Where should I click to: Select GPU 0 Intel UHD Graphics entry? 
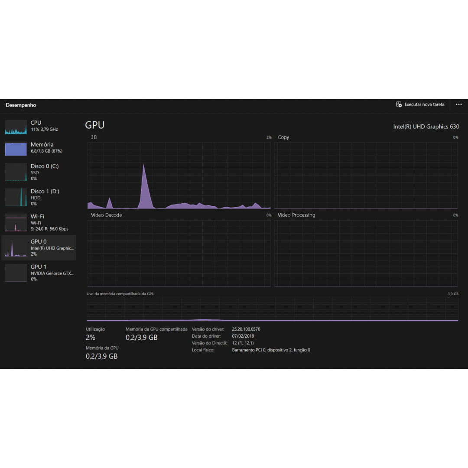click(x=39, y=247)
